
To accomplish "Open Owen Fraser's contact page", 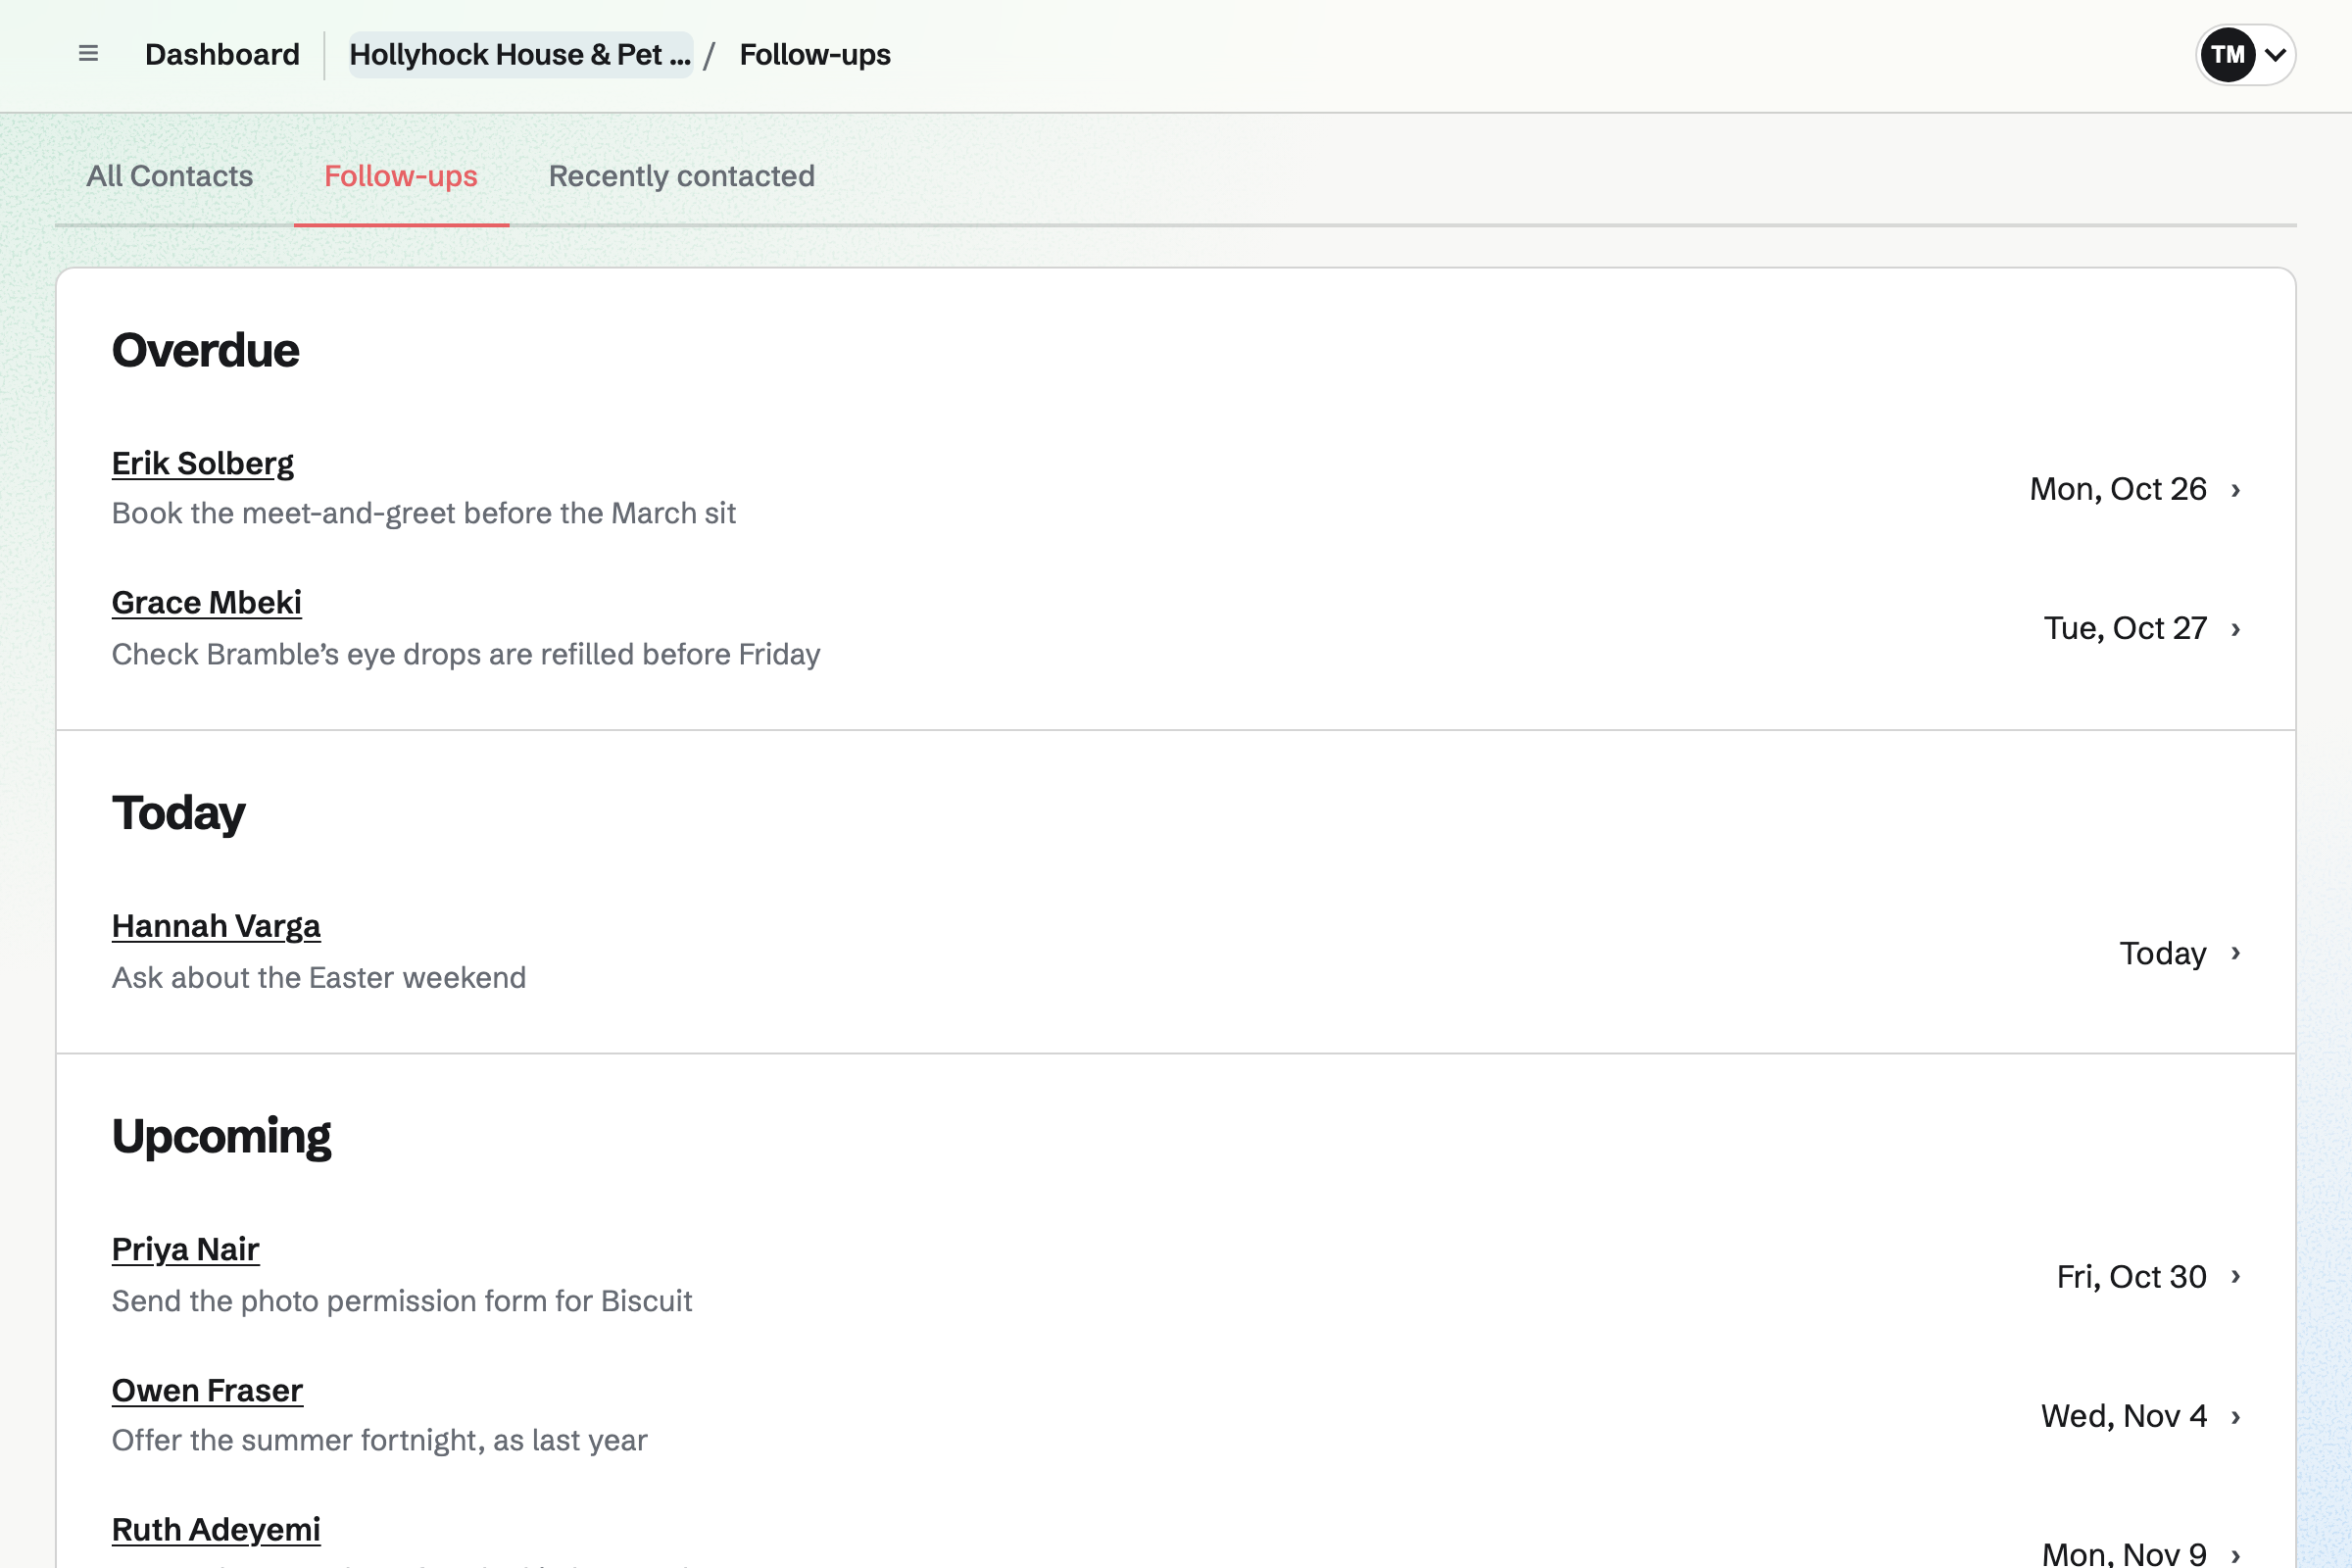I will 207,1390.
